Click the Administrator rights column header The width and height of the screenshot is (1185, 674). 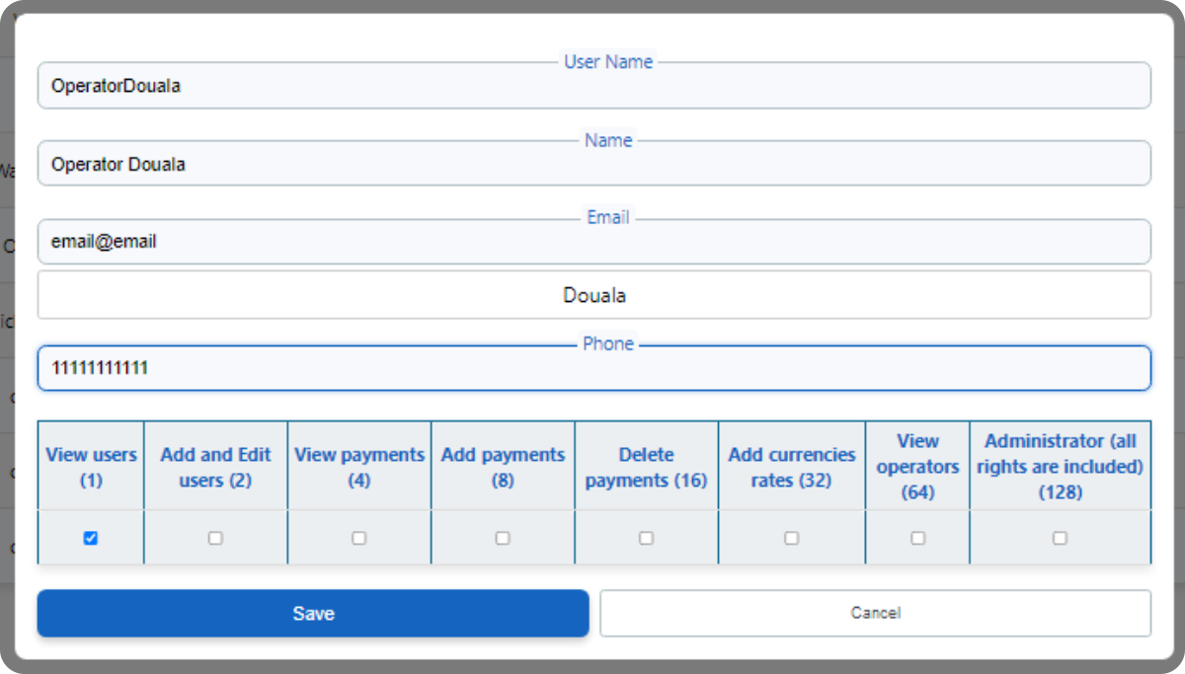coord(1060,467)
